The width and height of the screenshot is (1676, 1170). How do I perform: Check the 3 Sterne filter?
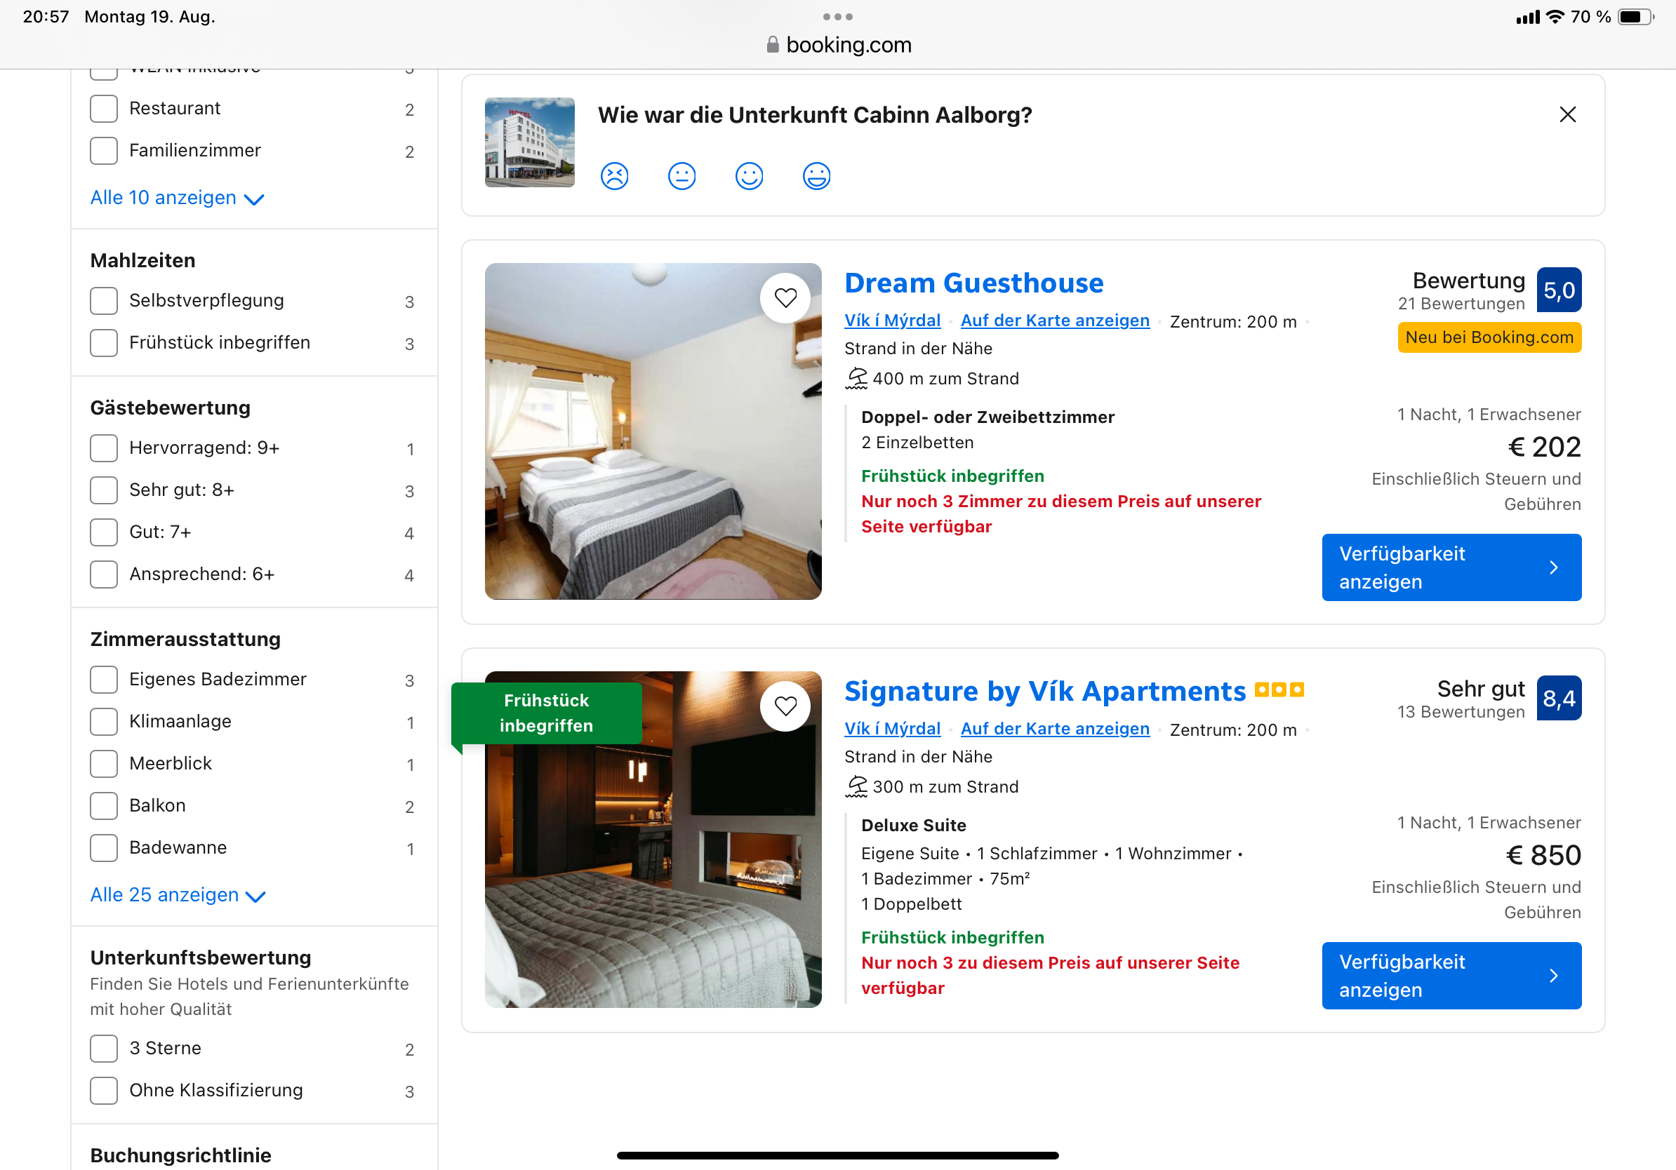click(x=104, y=1048)
